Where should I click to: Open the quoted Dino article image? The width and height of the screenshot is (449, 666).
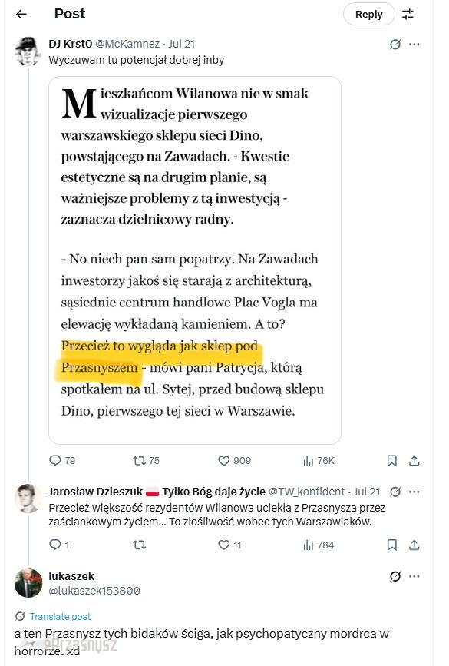[195, 260]
